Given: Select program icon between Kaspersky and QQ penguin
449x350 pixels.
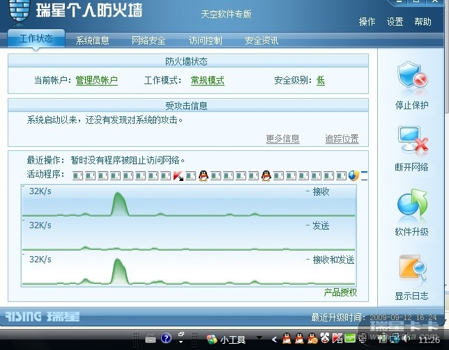Looking at the screenshot, I should (x=191, y=175).
